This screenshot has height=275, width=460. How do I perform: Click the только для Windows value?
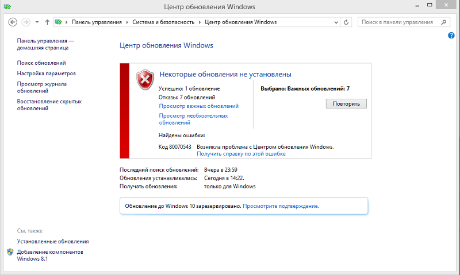pos(229,186)
